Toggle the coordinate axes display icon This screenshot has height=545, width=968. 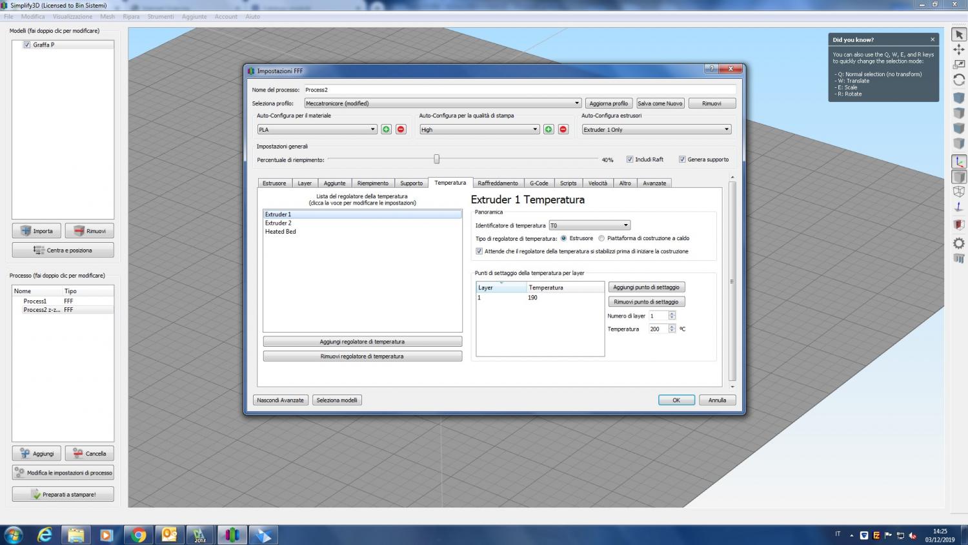[959, 162]
